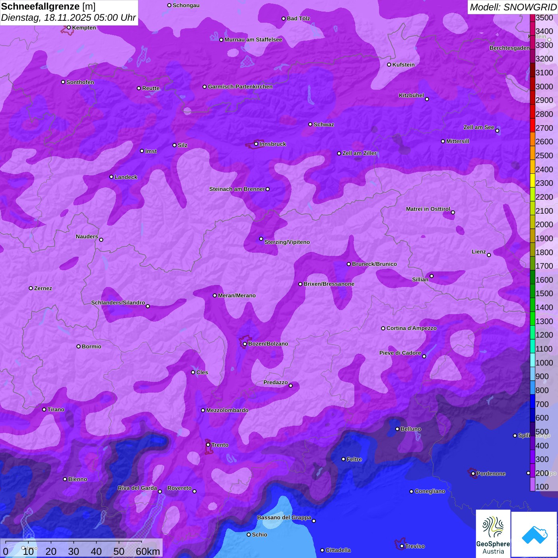Select the Schongau marker dot
The image size is (558, 558).
[169, 5]
